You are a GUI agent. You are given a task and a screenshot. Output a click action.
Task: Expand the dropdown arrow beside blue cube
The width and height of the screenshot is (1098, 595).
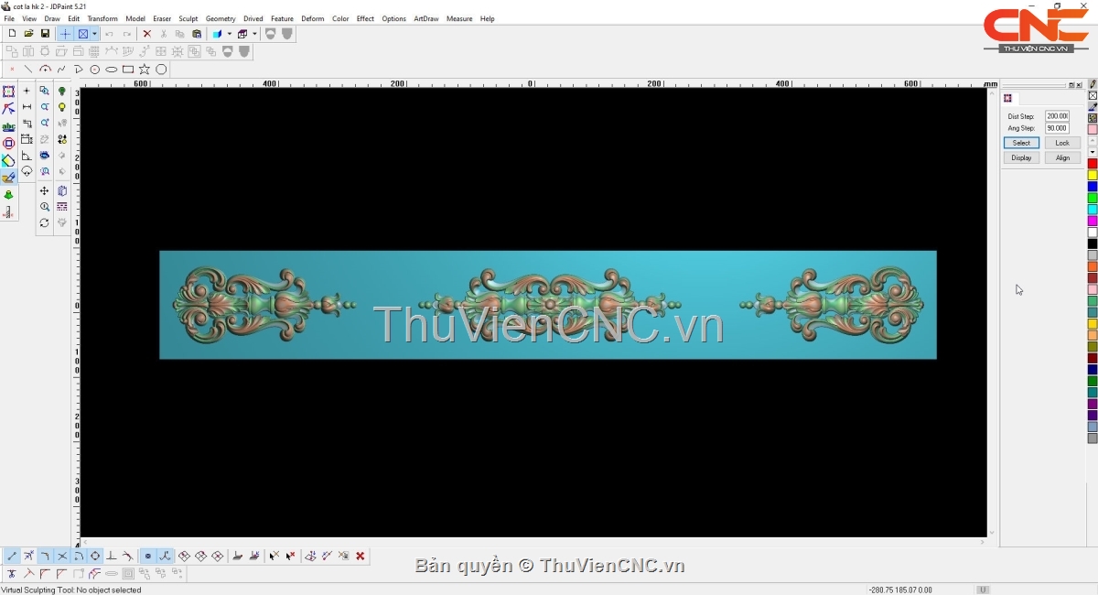pos(229,34)
